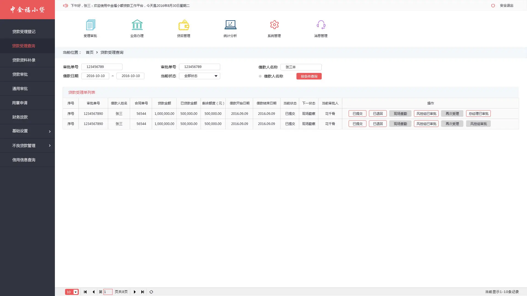The height and width of the screenshot is (296, 527).
Task: Open the 受理审批 module icon
Action: pyautogui.click(x=90, y=25)
